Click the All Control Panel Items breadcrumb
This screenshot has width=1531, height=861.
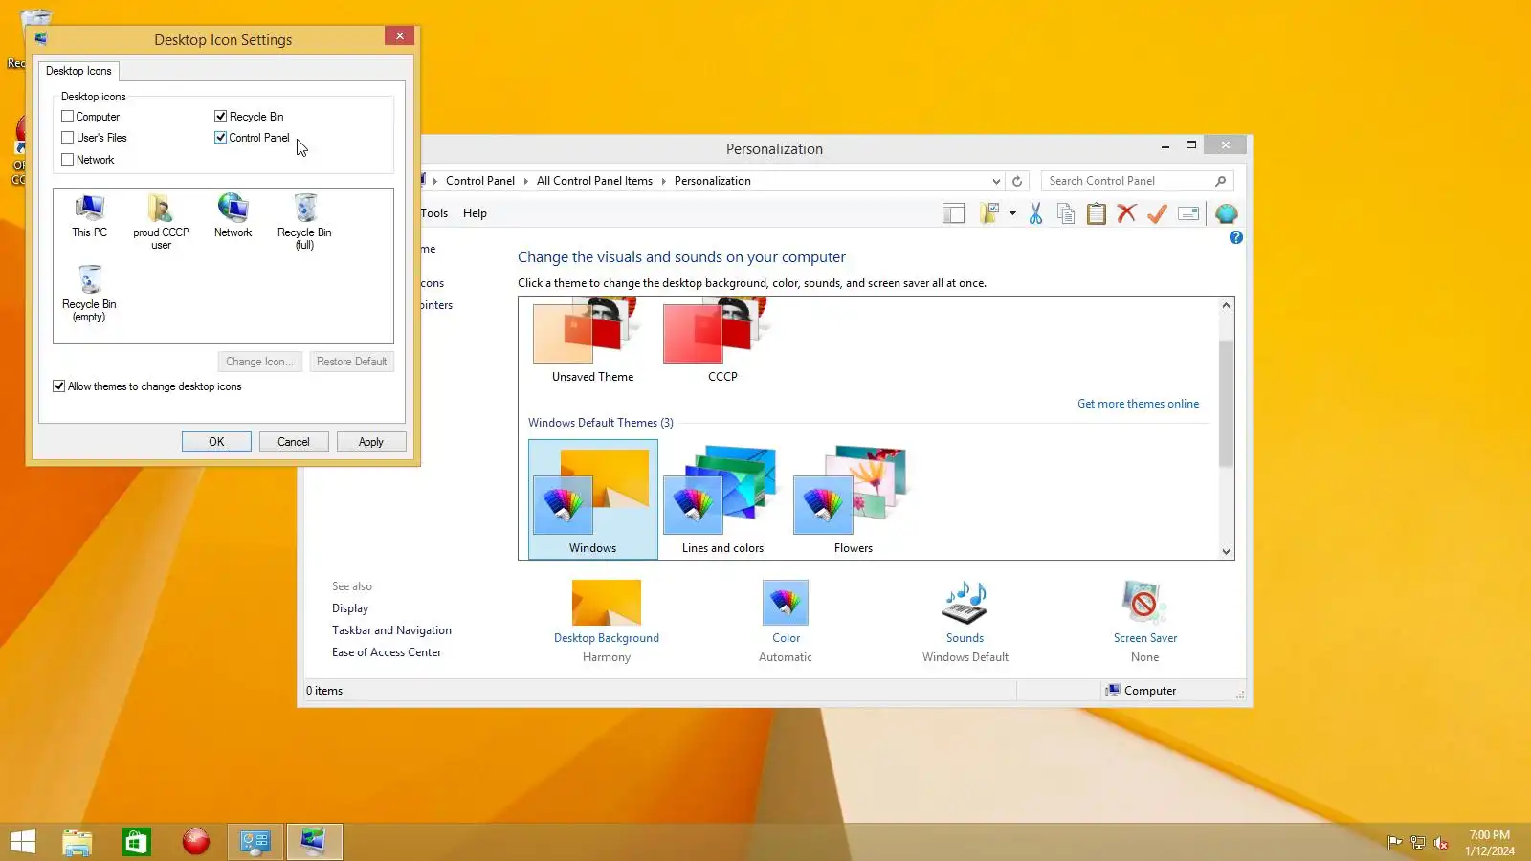pyautogui.click(x=594, y=181)
